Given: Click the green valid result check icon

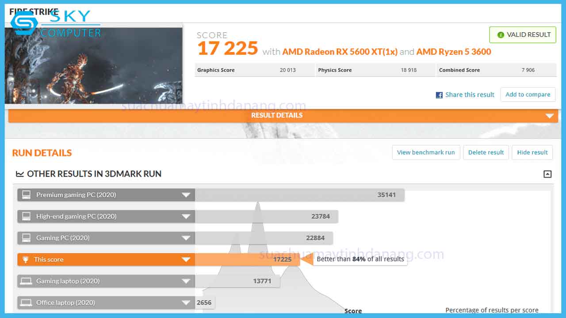Looking at the screenshot, I should tap(501, 35).
